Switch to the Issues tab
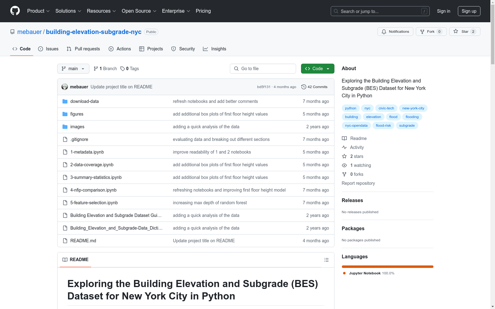495x309 pixels. pyautogui.click(x=48, y=49)
